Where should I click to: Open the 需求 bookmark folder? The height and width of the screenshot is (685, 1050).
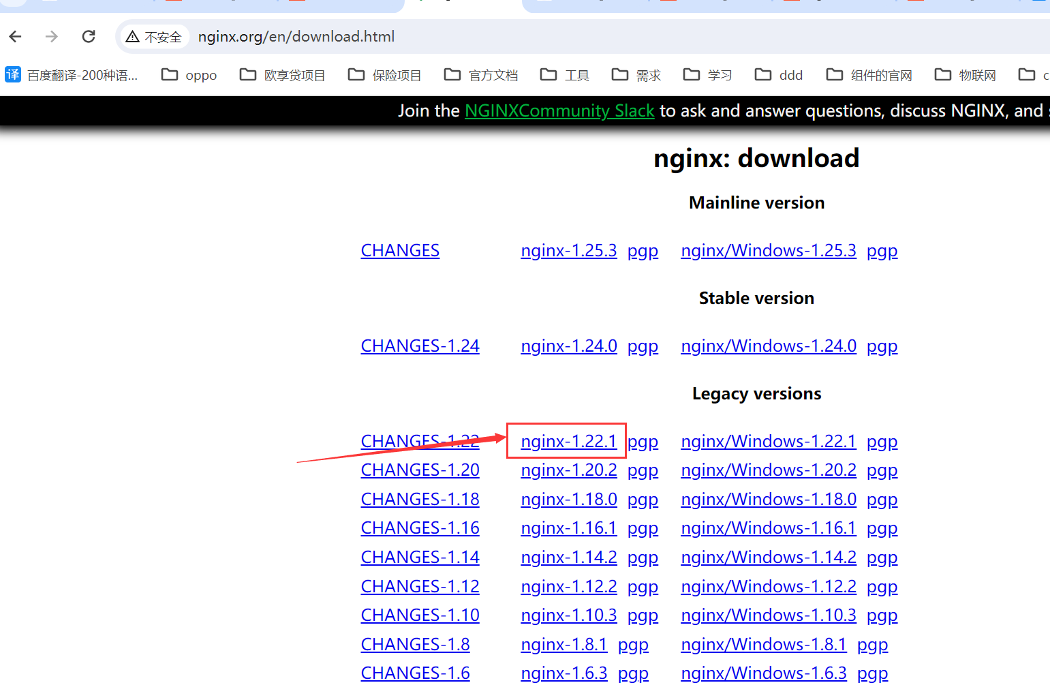click(636, 75)
